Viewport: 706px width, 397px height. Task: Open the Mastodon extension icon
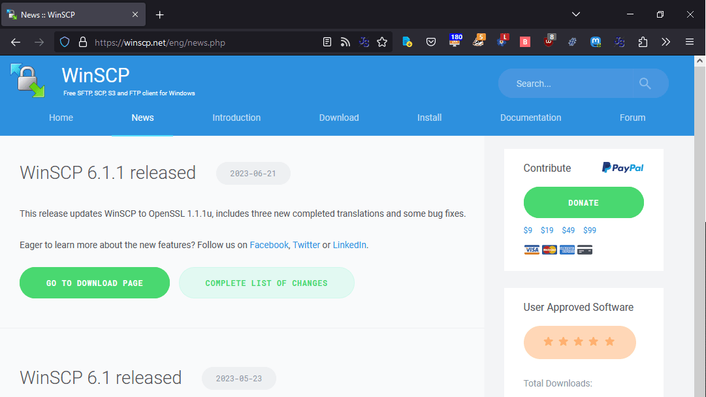click(x=596, y=42)
